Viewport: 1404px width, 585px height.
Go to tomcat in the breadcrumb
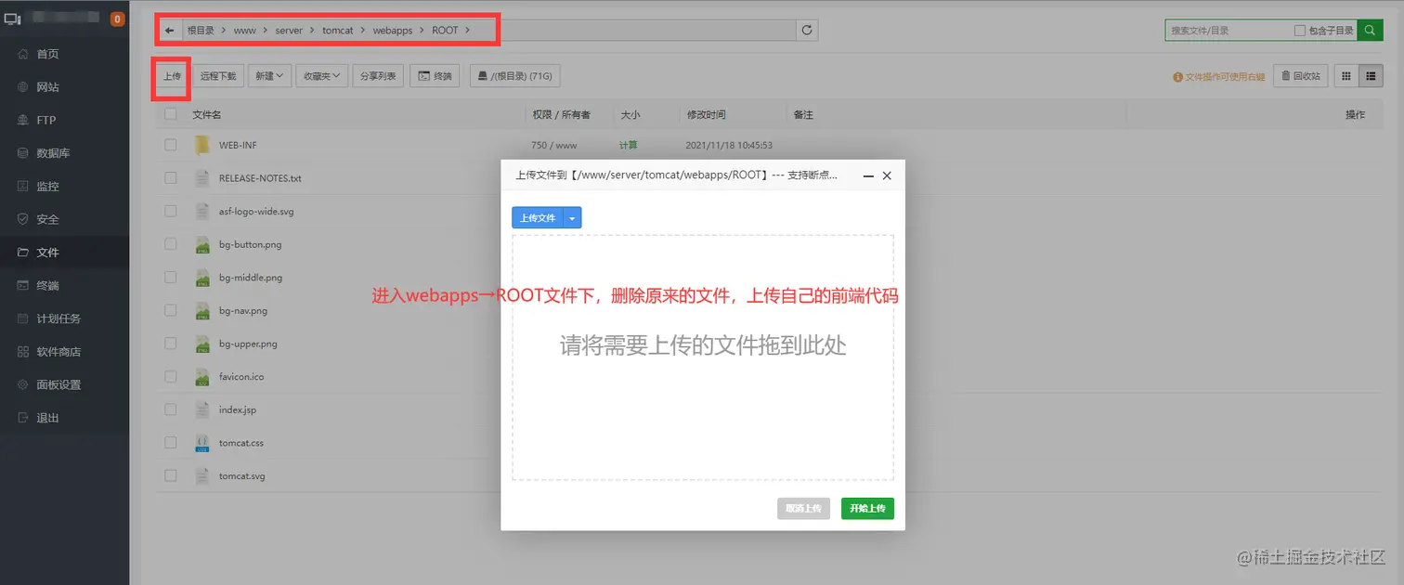[x=337, y=31]
